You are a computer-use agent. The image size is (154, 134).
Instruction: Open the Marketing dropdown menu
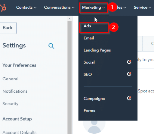point(94,8)
